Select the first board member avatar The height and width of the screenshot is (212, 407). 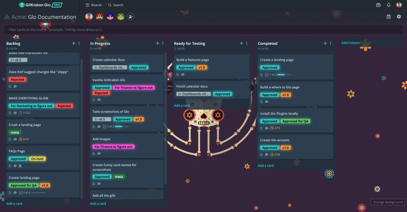point(89,17)
